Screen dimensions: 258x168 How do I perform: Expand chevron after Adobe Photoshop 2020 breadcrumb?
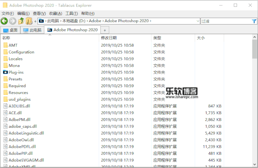pos(150,21)
